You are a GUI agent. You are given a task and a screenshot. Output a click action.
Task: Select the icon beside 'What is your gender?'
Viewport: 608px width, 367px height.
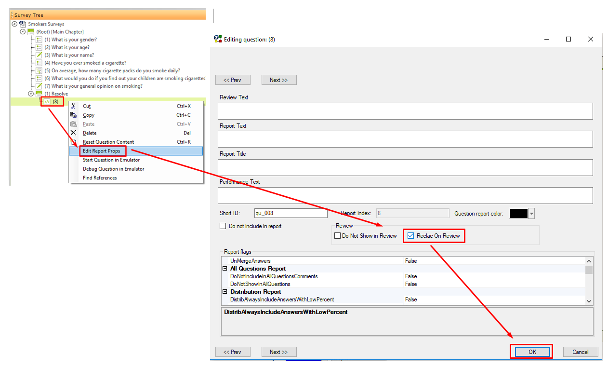pos(39,40)
